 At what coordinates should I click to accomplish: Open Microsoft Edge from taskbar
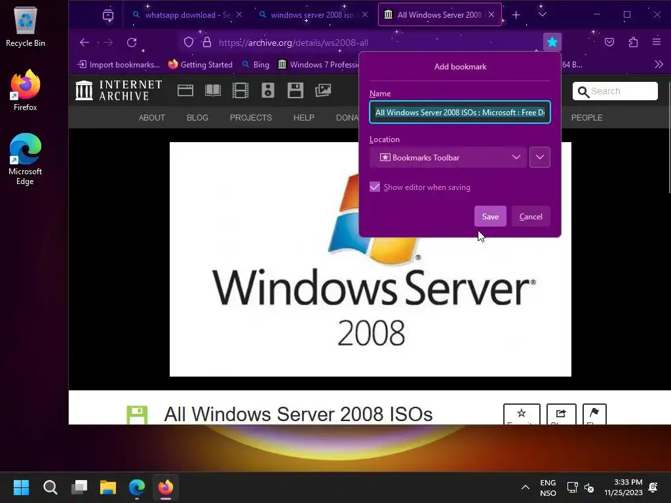tap(137, 487)
